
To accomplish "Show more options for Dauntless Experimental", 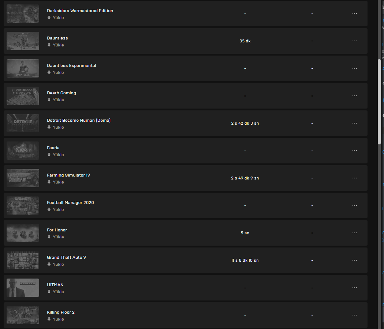I will coord(354,68).
